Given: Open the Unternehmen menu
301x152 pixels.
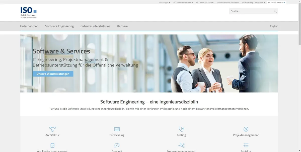Looking at the screenshot, I should pos(29,26).
